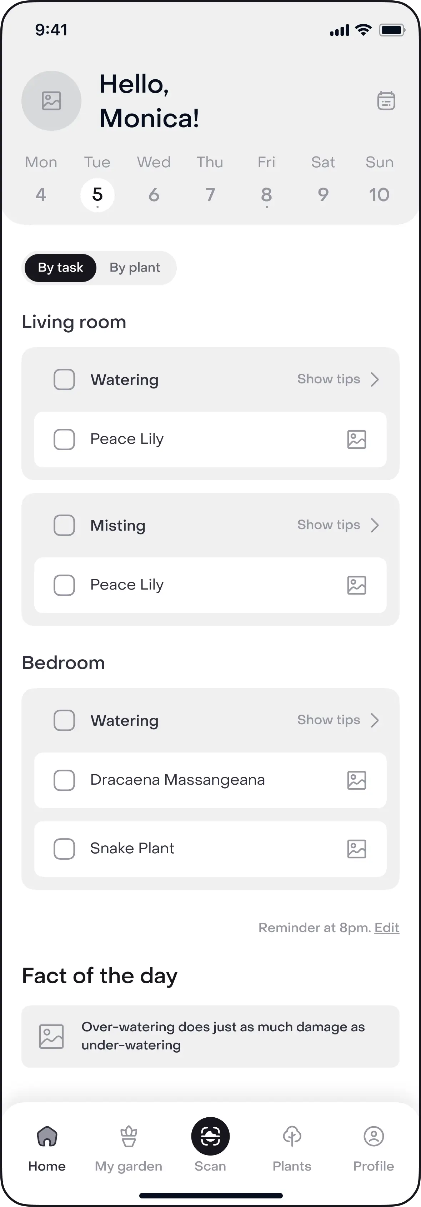
Task: Open Snake Plant photo icon
Action: click(x=356, y=849)
